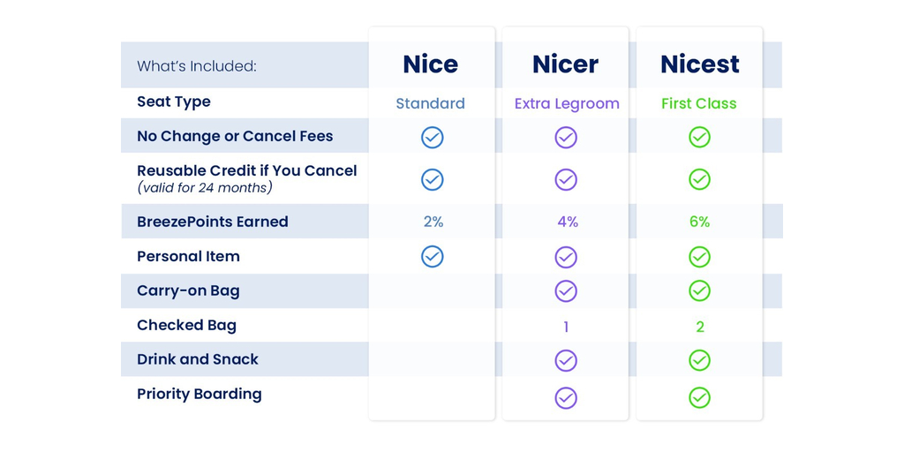Click the Extra Legroom seat type
The height and width of the screenshot is (452, 904).
(567, 103)
